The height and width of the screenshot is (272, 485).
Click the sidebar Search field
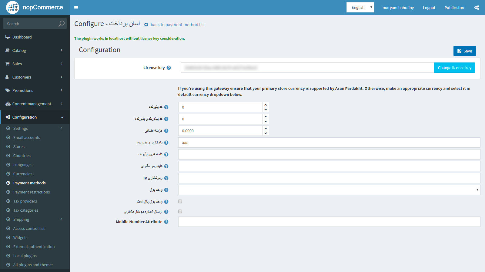pos(30,24)
